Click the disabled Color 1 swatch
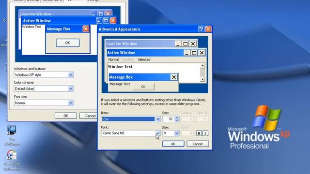Screen dimensions: 310x174 click(187, 119)
